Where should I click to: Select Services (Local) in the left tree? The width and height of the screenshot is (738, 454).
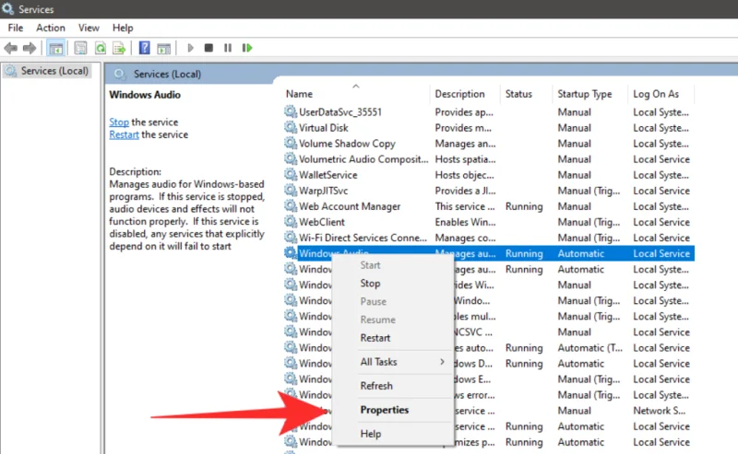point(54,71)
